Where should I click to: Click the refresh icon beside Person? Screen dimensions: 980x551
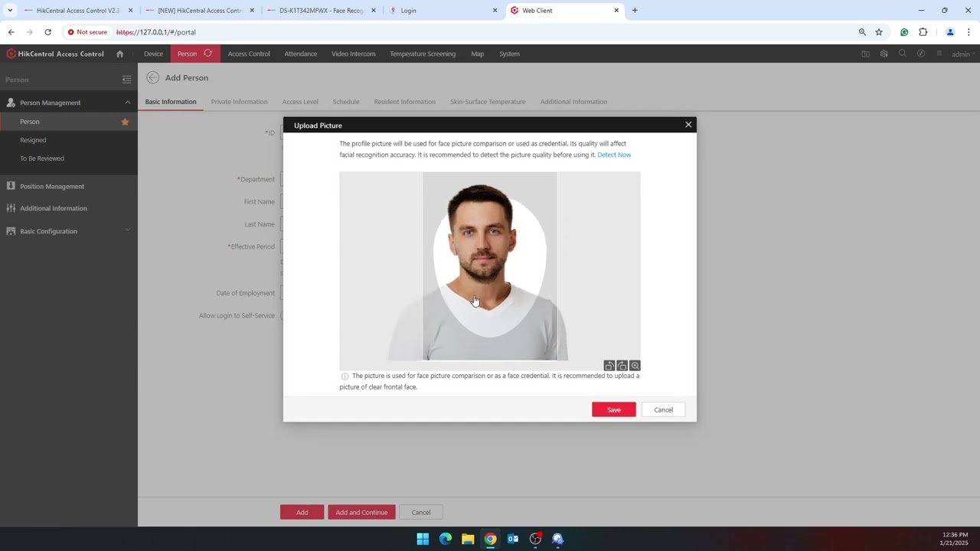207,54
